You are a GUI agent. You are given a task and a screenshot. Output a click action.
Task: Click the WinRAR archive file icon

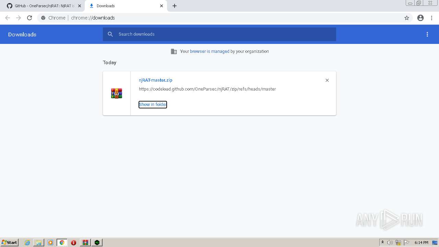click(117, 93)
